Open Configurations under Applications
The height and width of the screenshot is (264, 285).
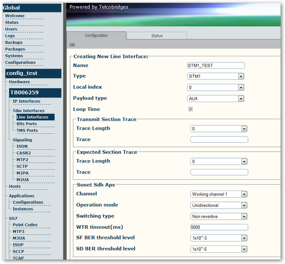(x=28, y=202)
